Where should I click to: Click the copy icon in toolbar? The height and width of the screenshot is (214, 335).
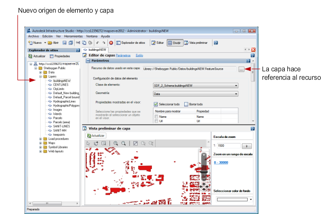(84, 43)
